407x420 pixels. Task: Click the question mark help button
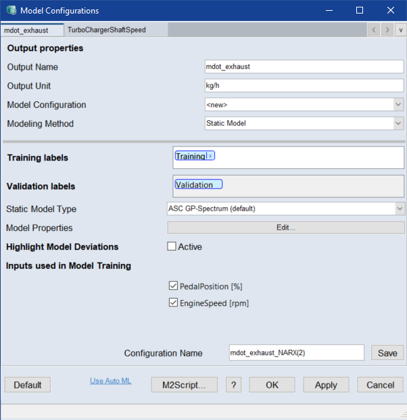pyautogui.click(x=233, y=384)
